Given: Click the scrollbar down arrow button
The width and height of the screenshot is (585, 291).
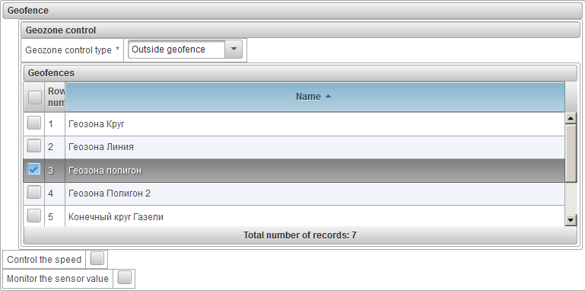Looking at the screenshot, I should coord(571,220).
